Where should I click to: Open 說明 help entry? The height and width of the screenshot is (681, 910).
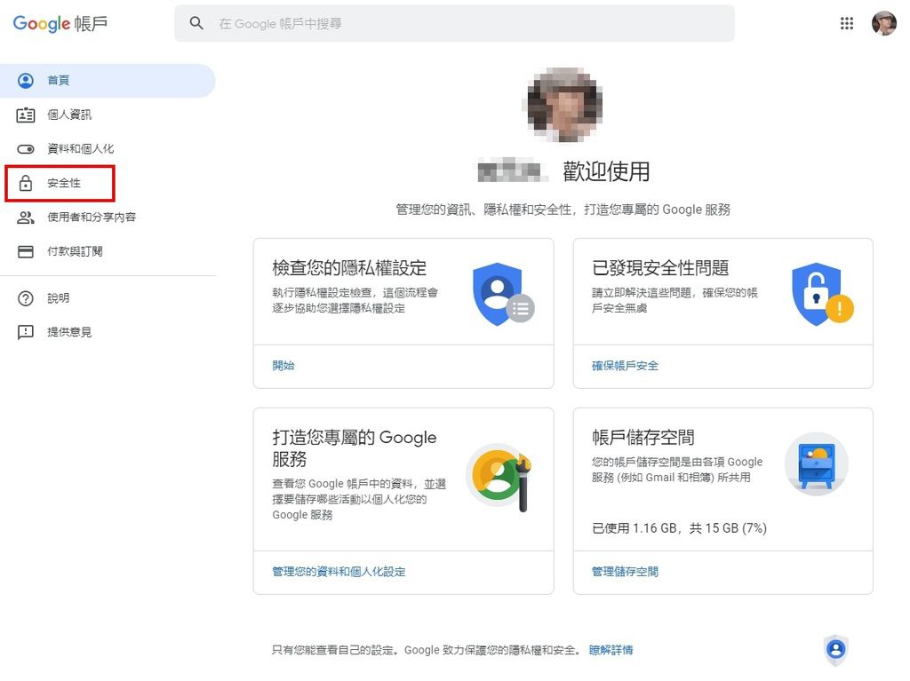point(108,298)
